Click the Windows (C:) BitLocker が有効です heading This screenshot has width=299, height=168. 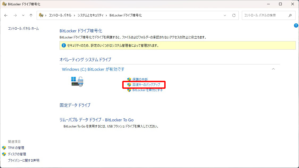coord(93,69)
